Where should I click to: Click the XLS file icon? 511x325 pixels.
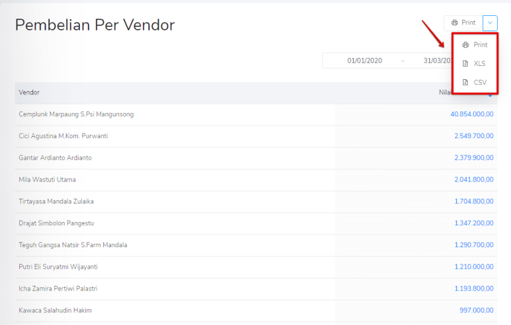[x=466, y=63]
